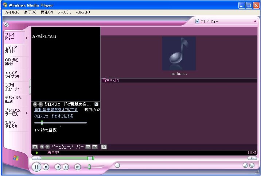Expand the プレミアムサービス arrow
This screenshot has height=176, width=261.
[27, 113]
